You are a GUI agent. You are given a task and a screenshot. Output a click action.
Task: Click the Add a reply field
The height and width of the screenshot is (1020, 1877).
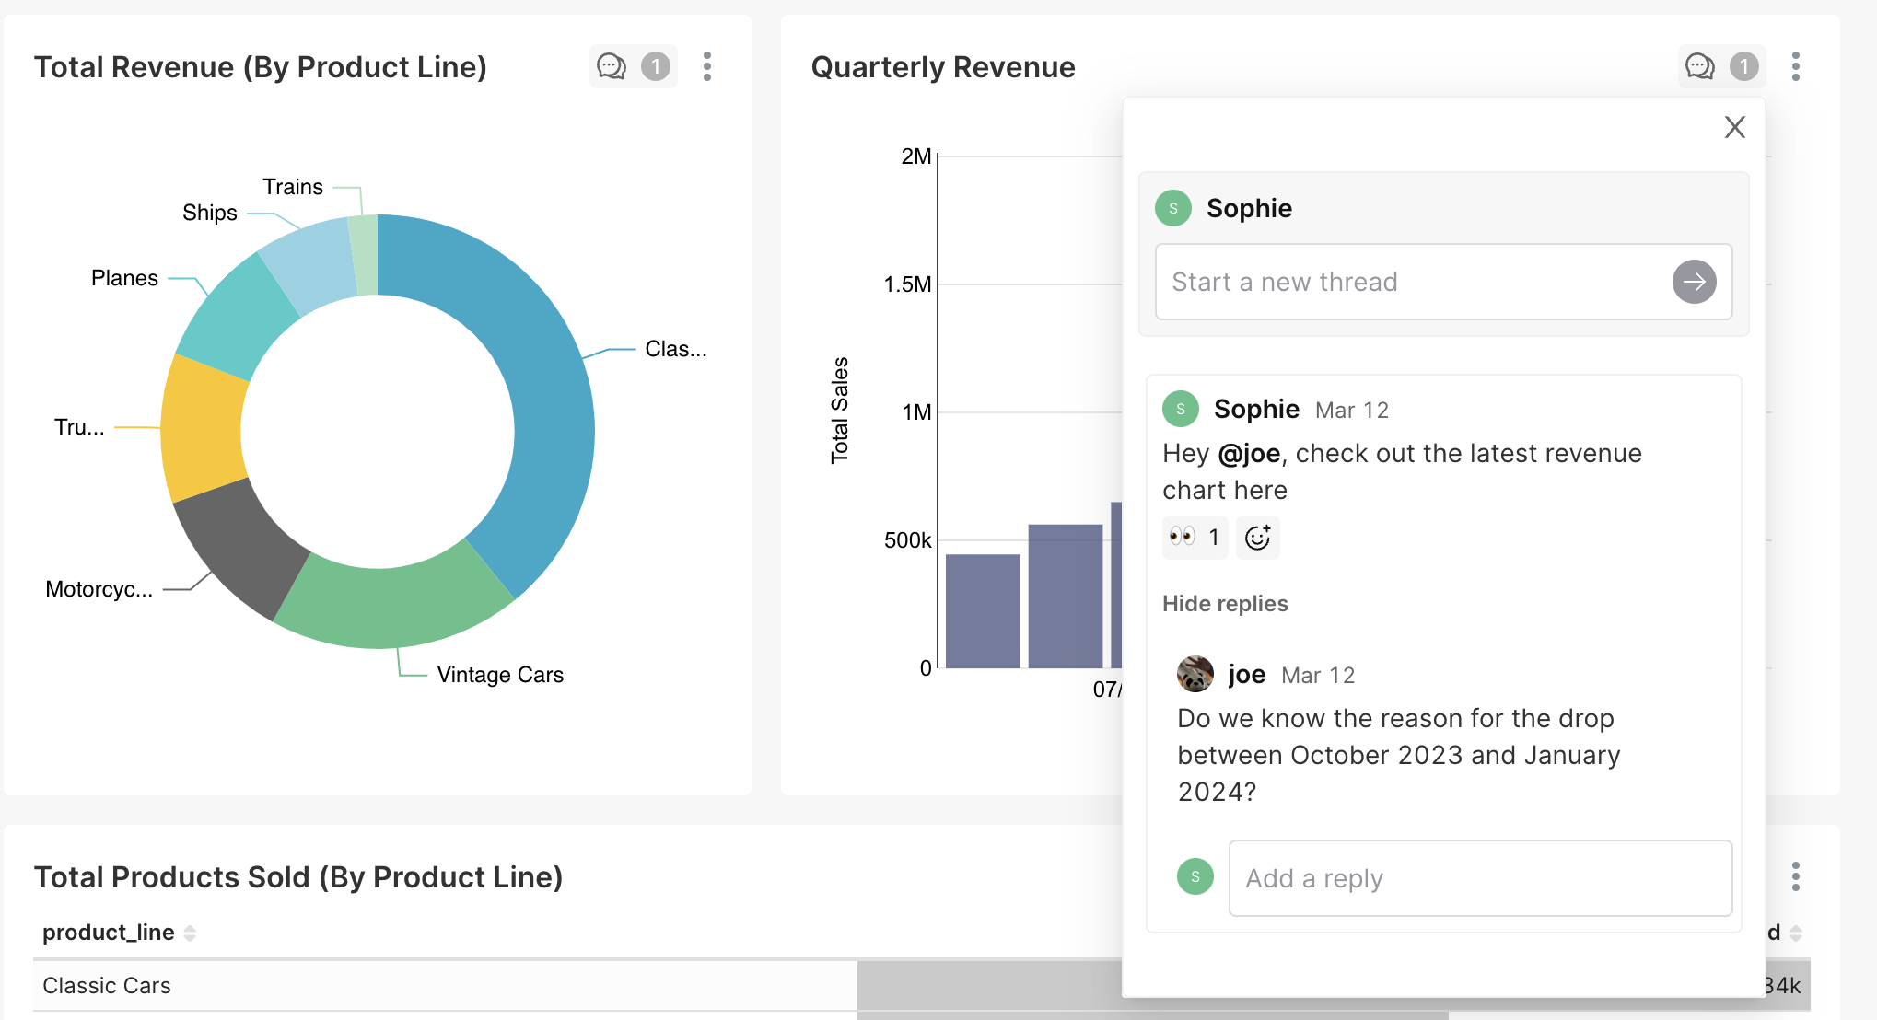[1480, 878]
